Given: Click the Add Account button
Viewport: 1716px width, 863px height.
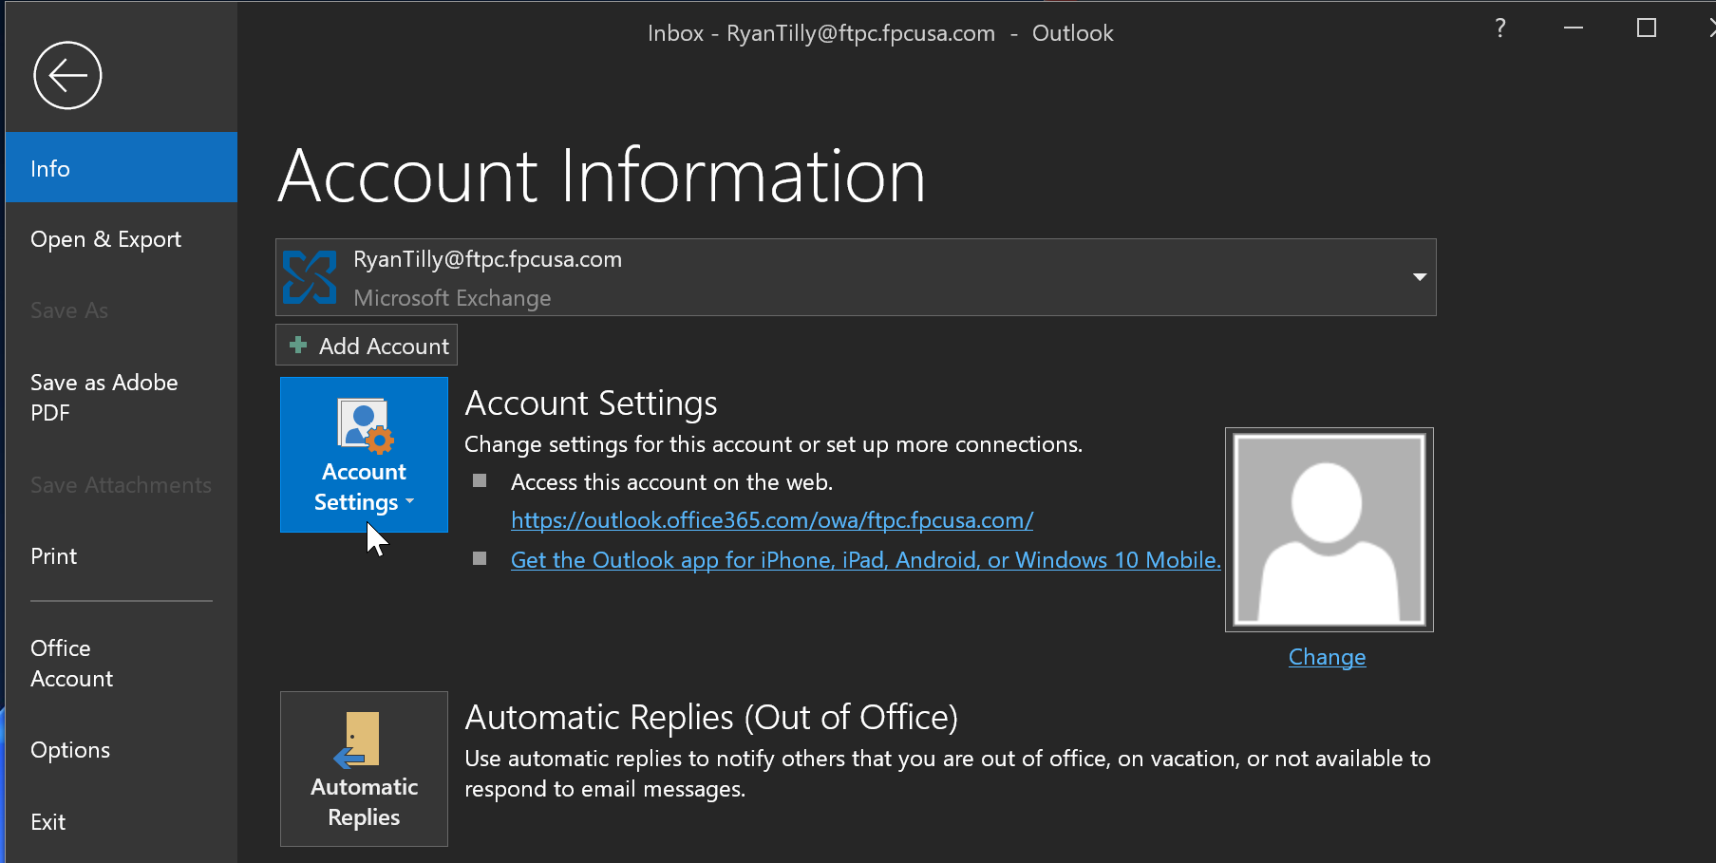Looking at the screenshot, I should (x=367, y=345).
